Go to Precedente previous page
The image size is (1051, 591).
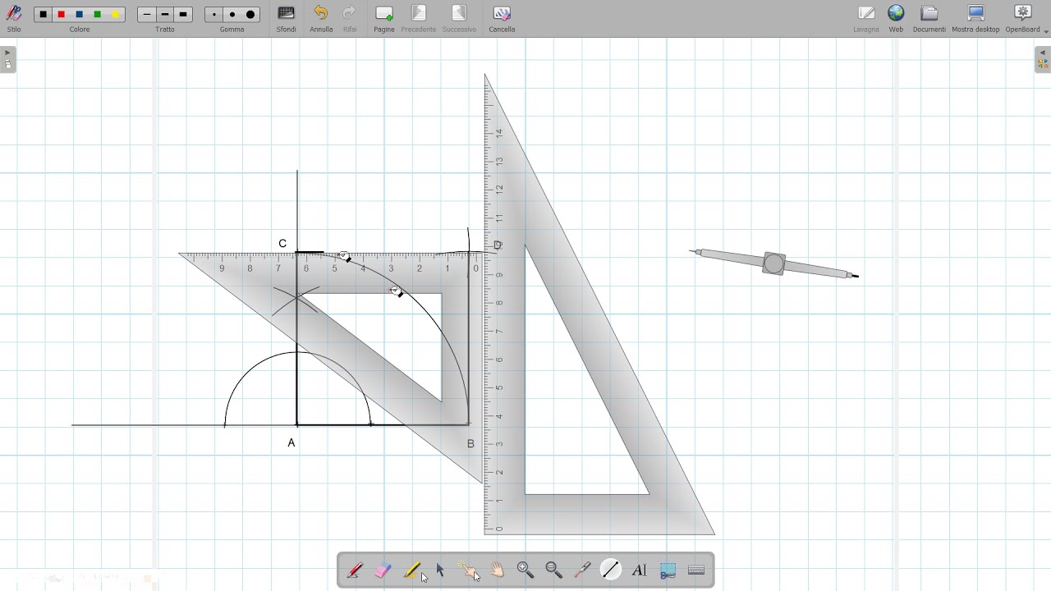pos(419,18)
